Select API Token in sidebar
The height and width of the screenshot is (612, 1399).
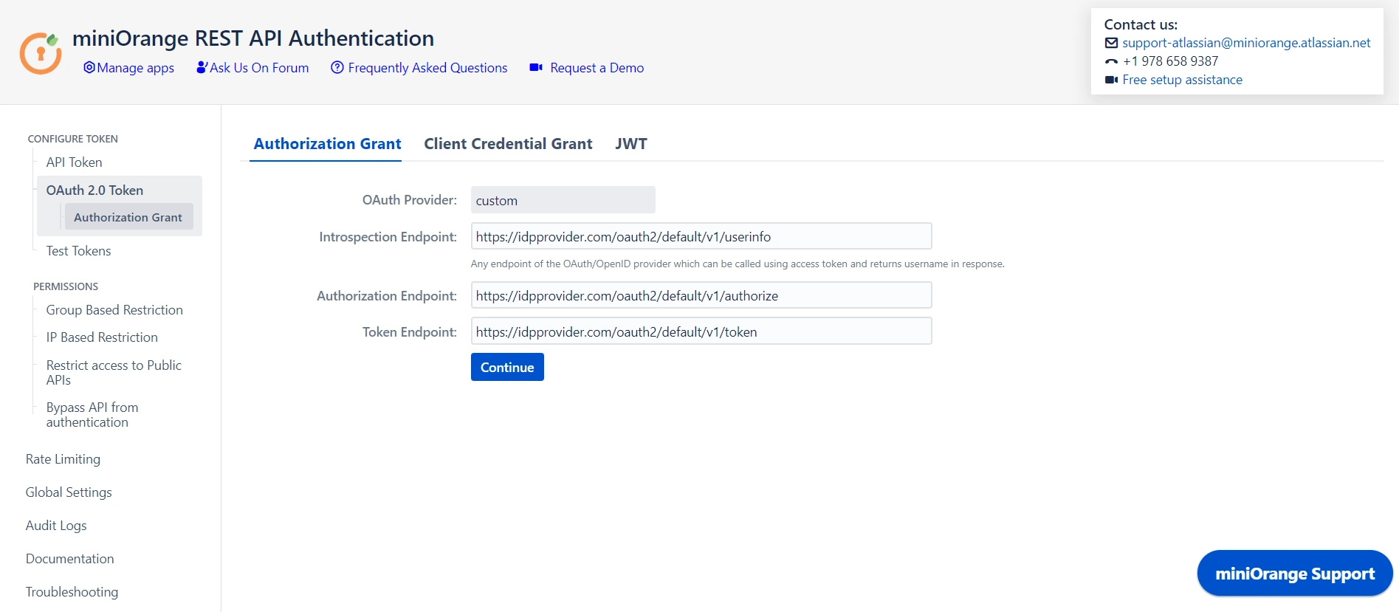(74, 162)
